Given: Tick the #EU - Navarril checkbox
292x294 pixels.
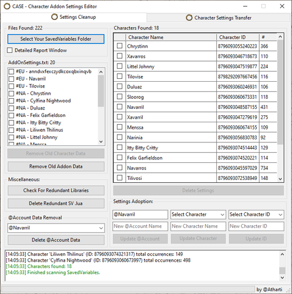Looking at the screenshot, I should pos(11,79).
